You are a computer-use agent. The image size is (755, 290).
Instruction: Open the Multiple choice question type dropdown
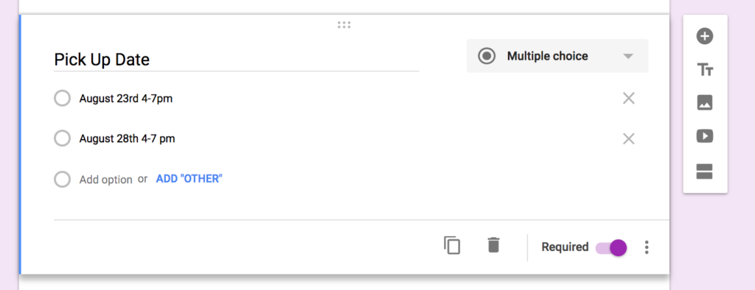click(x=557, y=56)
